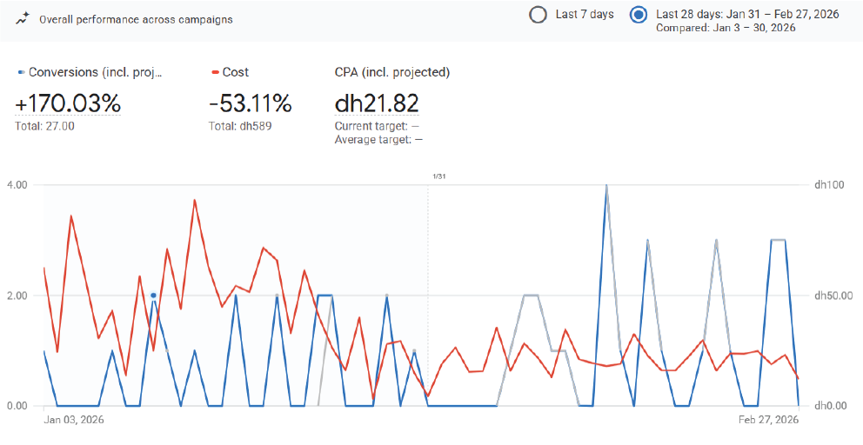Screen dimensions: 863x445
Task: Open the Cost metric label
Action: tap(237, 73)
